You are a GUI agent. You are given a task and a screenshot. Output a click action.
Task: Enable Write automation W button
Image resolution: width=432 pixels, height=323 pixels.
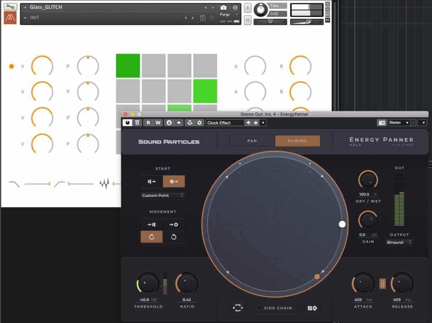[158, 123]
